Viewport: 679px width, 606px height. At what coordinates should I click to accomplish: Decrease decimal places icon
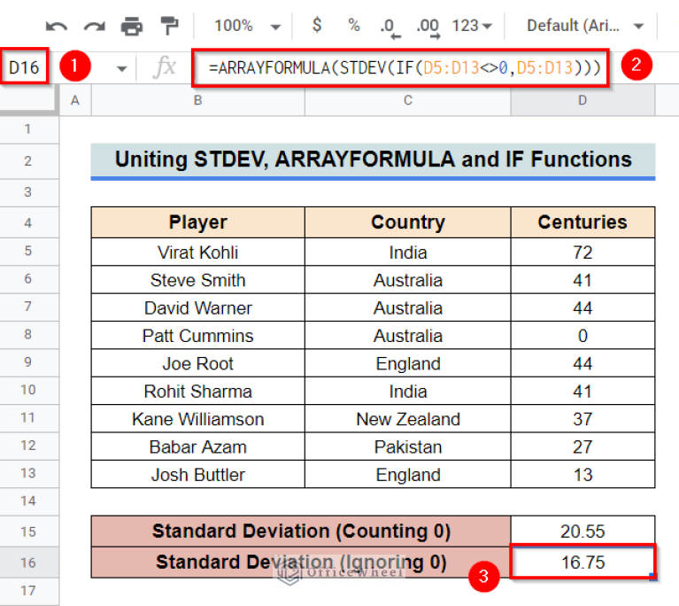pyautogui.click(x=388, y=26)
